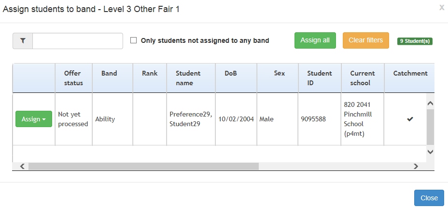Click the blue Close button
The image size is (448, 208).
429,198
